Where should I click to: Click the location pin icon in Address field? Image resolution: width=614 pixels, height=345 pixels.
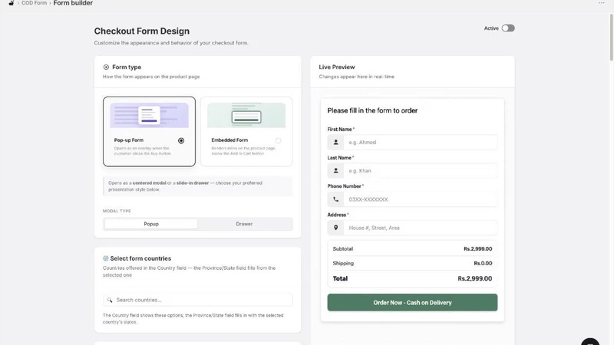coord(335,228)
